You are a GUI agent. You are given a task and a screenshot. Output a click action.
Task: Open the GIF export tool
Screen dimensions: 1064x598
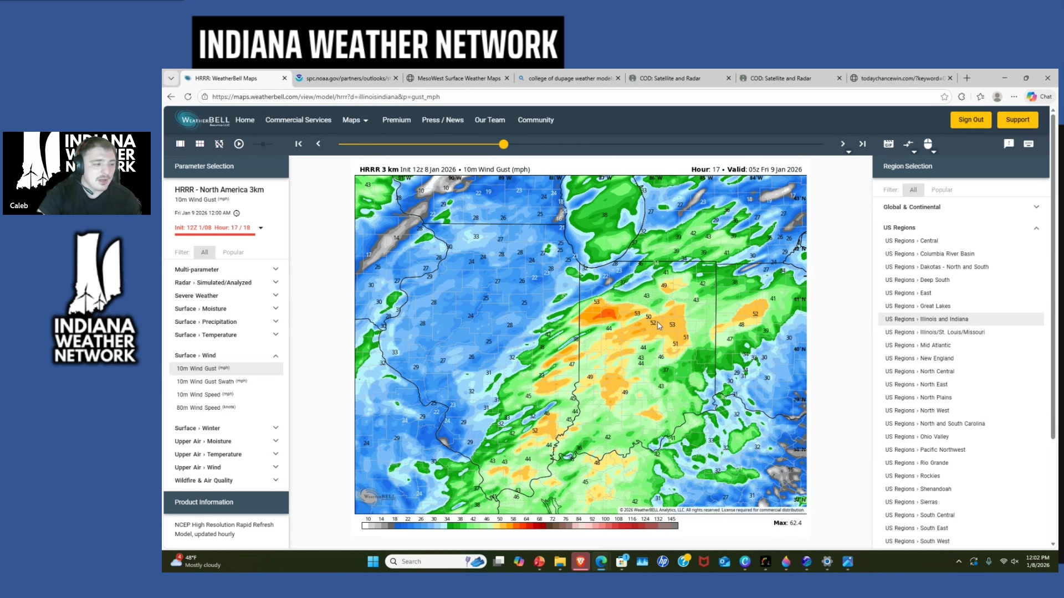888,144
